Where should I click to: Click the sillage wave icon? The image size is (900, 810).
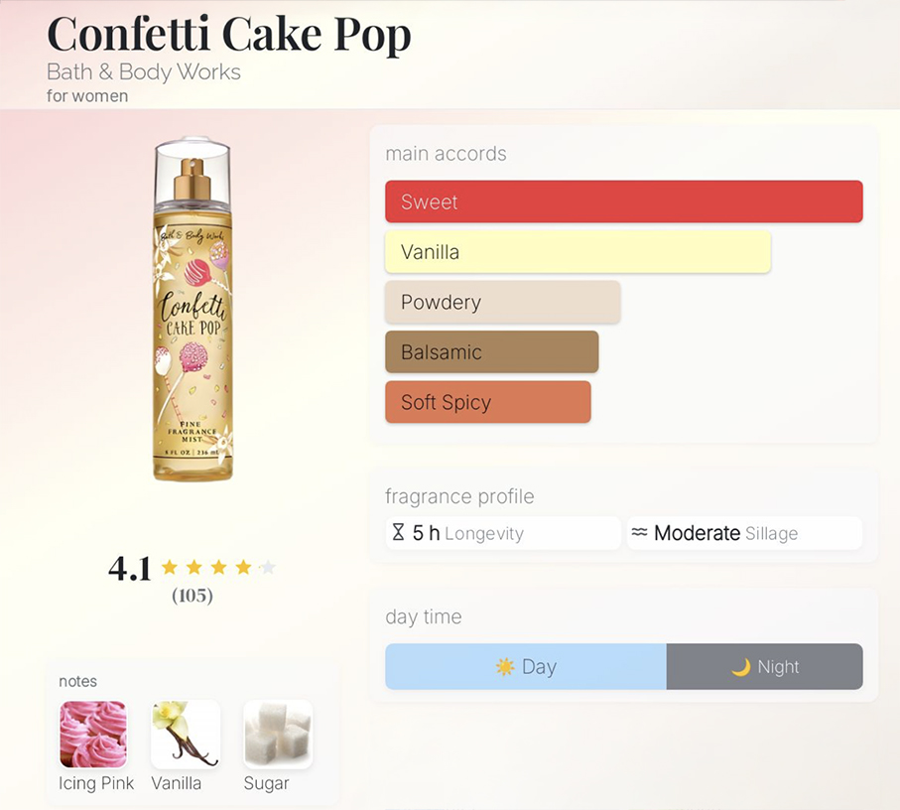tap(639, 532)
